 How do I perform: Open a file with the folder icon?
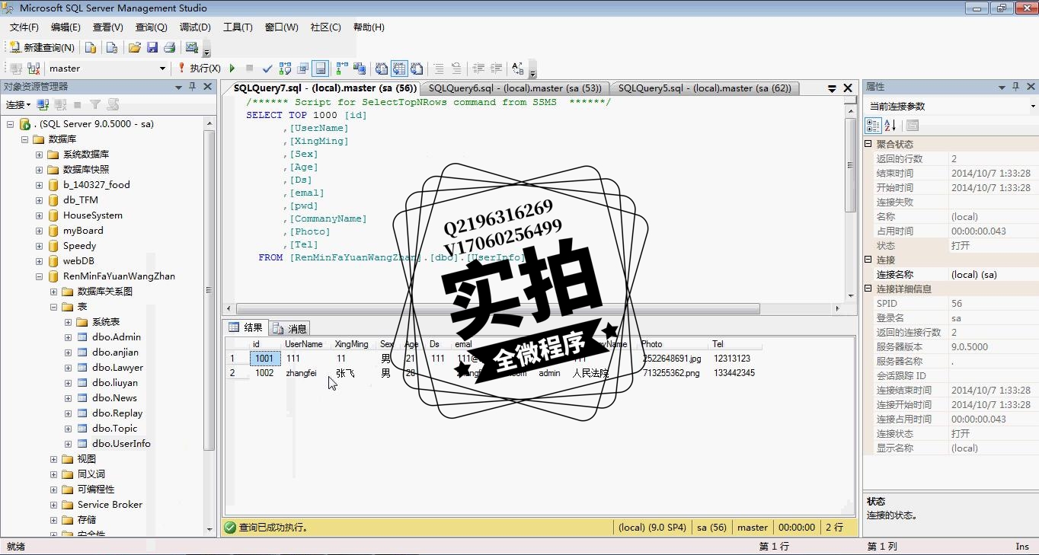pyautogui.click(x=135, y=47)
